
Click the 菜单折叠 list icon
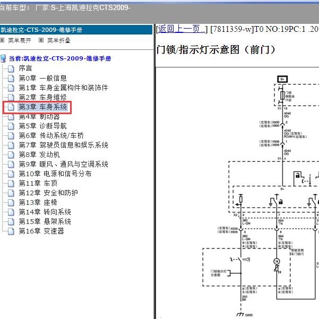[x=41, y=40]
